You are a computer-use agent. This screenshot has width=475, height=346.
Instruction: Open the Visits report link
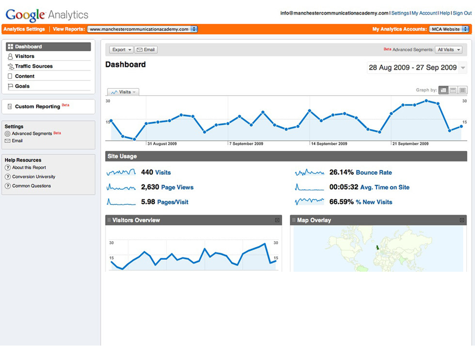163,173
